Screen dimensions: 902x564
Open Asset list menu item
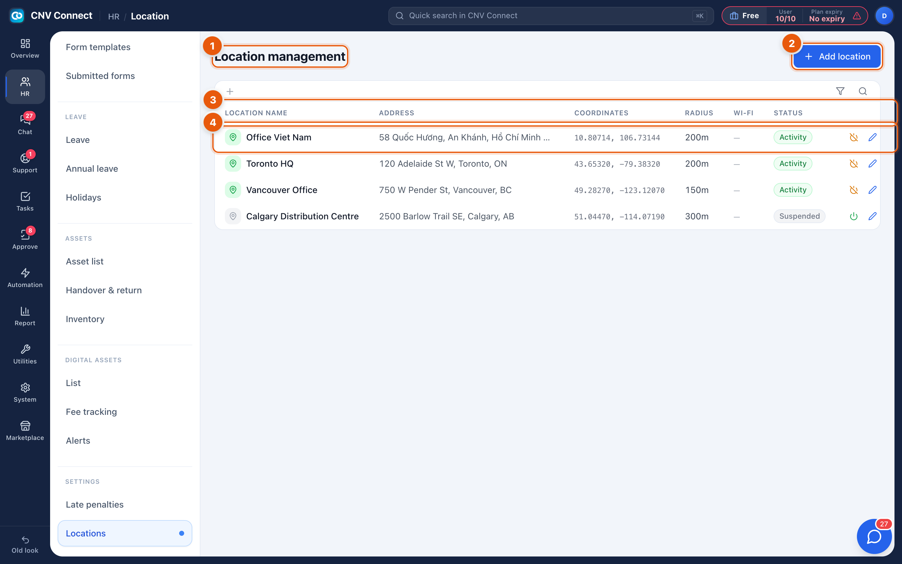point(125,262)
